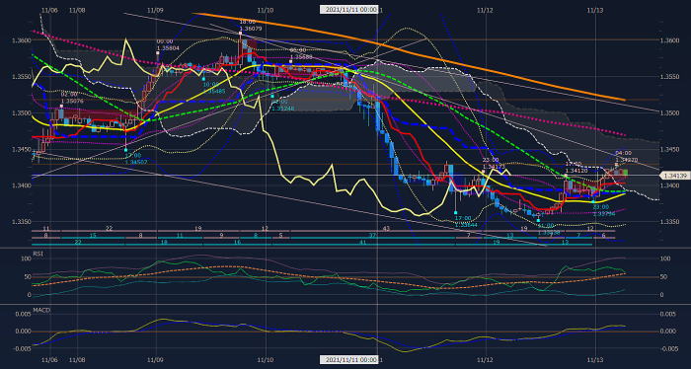
Task: Click 1.3550 on the right price axis
Action: point(669,77)
